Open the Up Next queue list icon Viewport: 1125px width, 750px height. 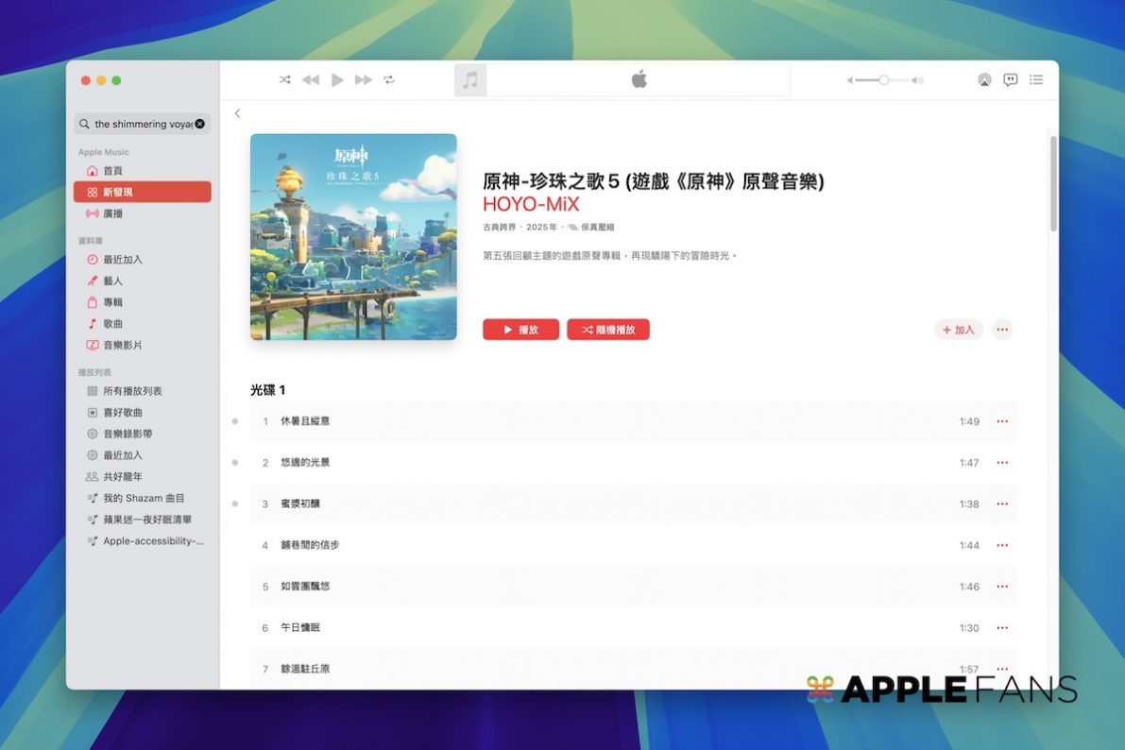(1036, 80)
